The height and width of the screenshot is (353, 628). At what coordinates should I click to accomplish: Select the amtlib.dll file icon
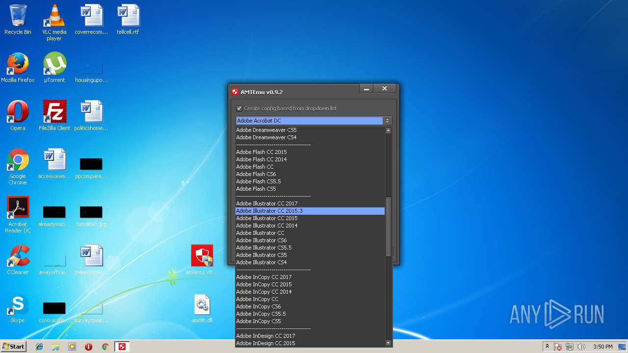pyautogui.click(x=202, y=308)
